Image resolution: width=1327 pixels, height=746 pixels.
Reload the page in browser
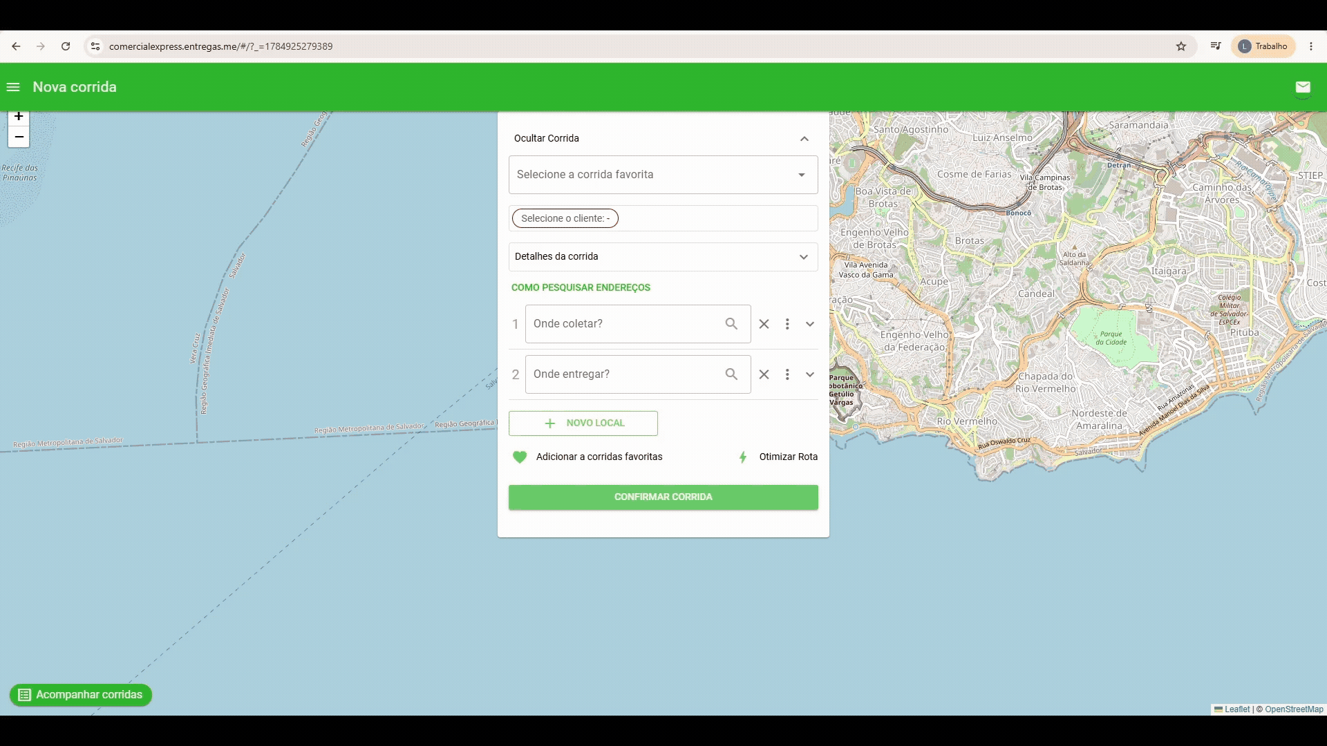pos(66,46)
